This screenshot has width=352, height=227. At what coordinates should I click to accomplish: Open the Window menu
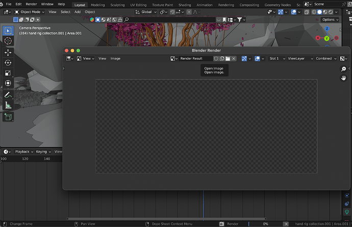coord(47,4)
